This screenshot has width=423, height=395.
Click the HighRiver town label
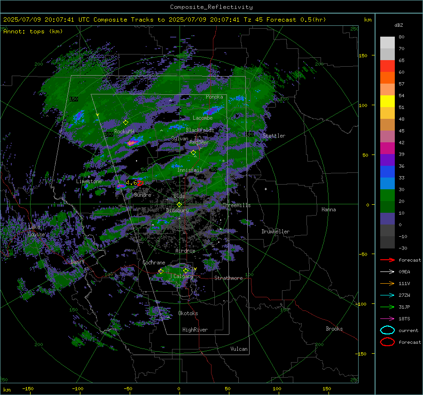coord(195,330)
